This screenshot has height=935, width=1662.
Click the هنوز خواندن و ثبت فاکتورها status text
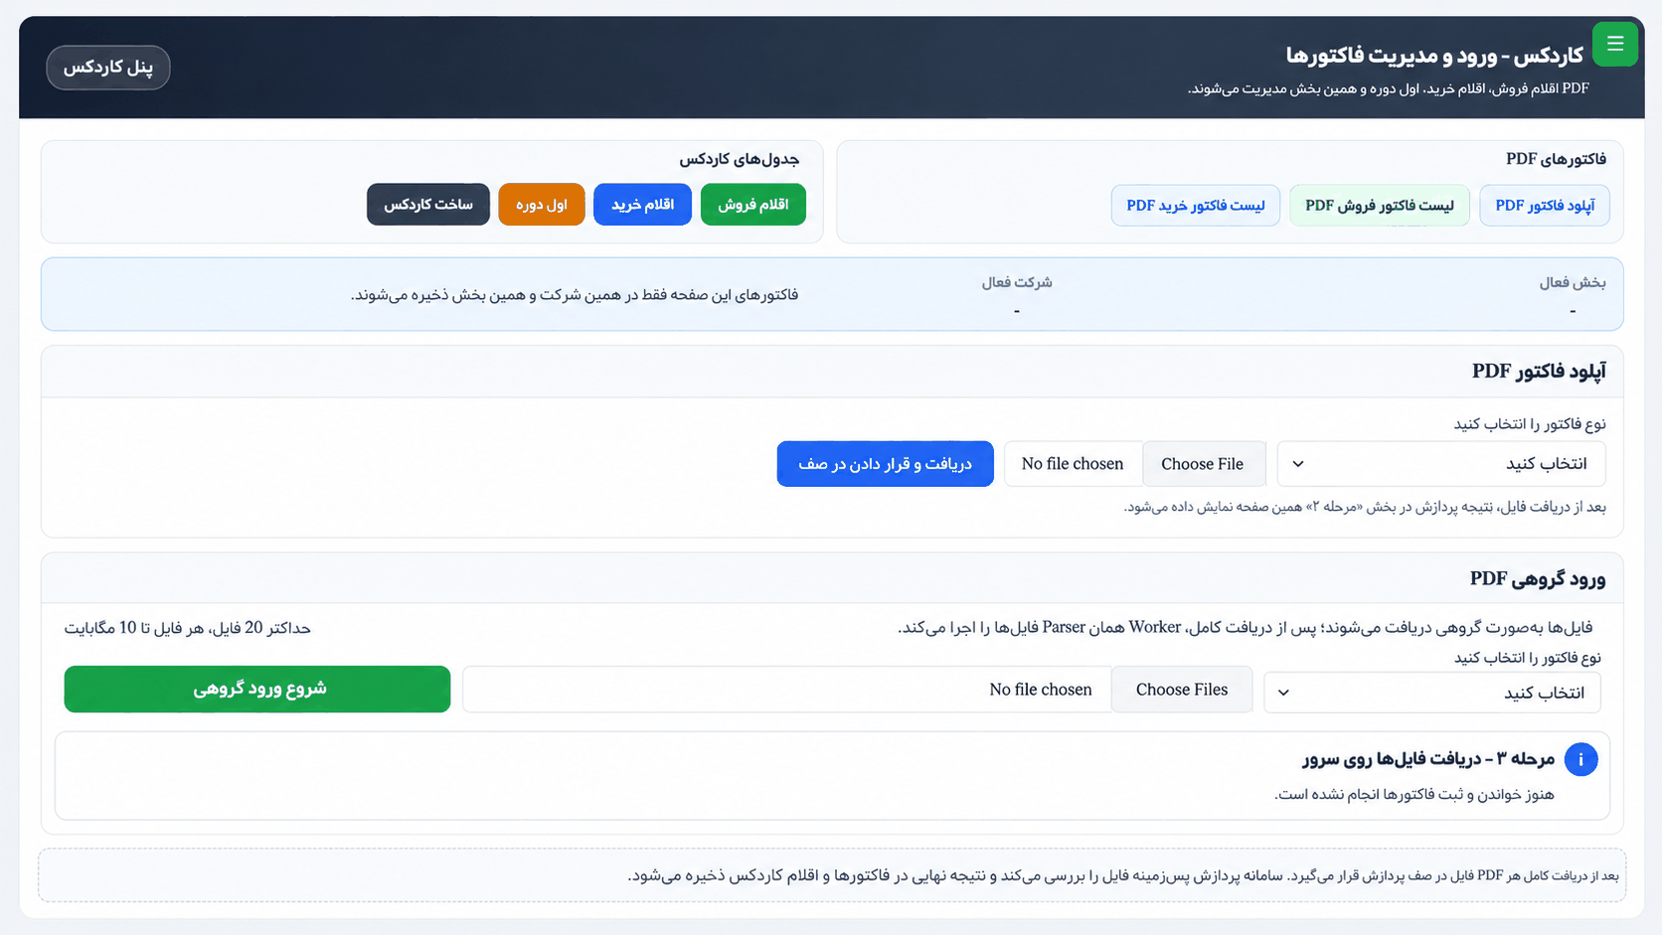pyautogui.click(x=1414, y=795)
